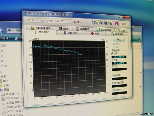Screen dimensions: 154x116
Task: Select the 標準測試 benchmark tab
Action: pyautogui.click(x=41, y=32)
